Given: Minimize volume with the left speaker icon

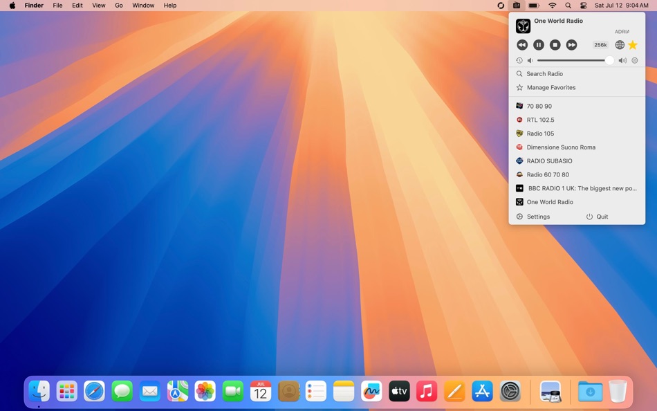Looking at the screenshot, I should [530, 60].
